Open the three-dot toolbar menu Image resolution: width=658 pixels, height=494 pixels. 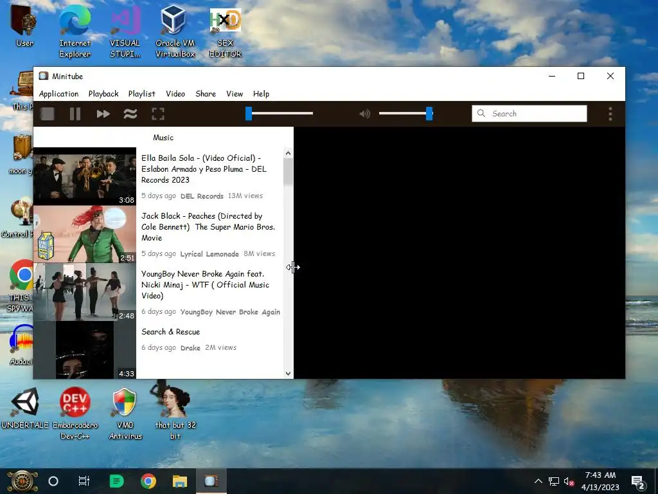(610, 114)
